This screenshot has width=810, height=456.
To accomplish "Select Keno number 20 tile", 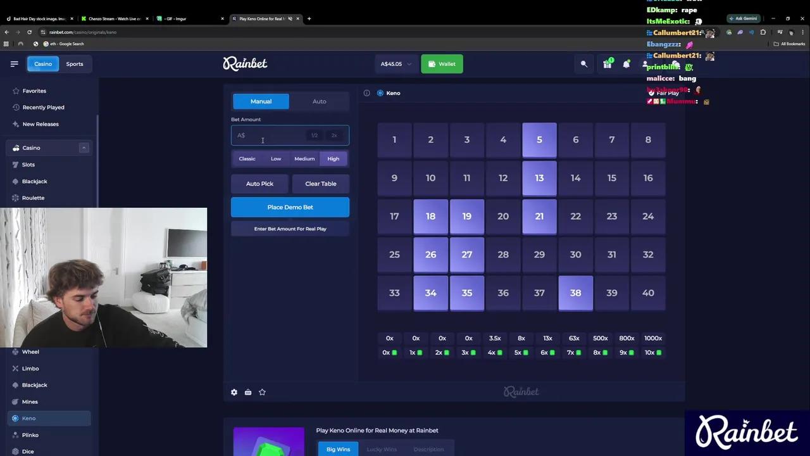I will click(x=502, y=217).
